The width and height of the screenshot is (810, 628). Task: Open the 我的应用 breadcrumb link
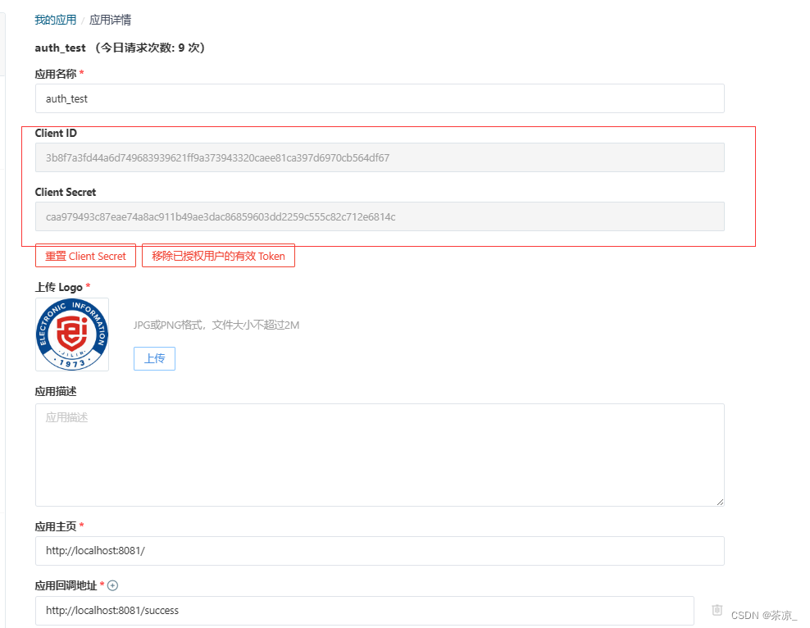coord(55,19)
